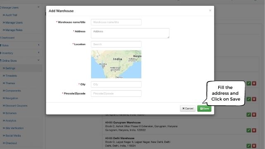
Task: Save the new warehouse
Action: point(204,108)
